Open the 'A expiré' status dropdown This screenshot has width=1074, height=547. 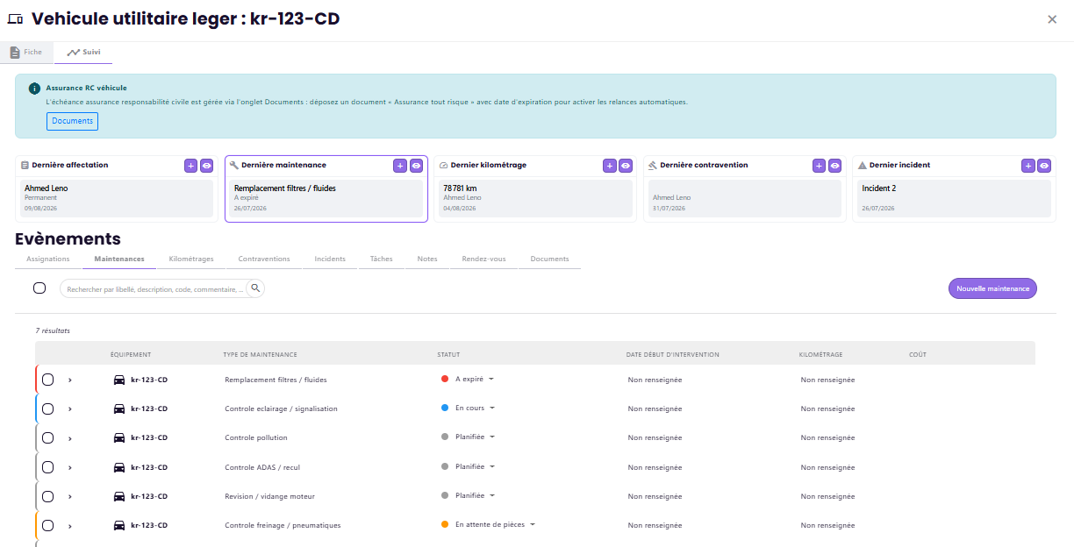[x=469, y=379]
